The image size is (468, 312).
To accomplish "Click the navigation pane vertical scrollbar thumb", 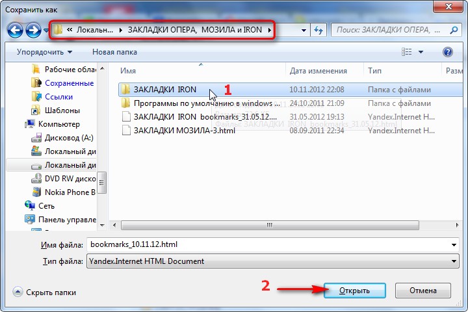I will point(102,183).
